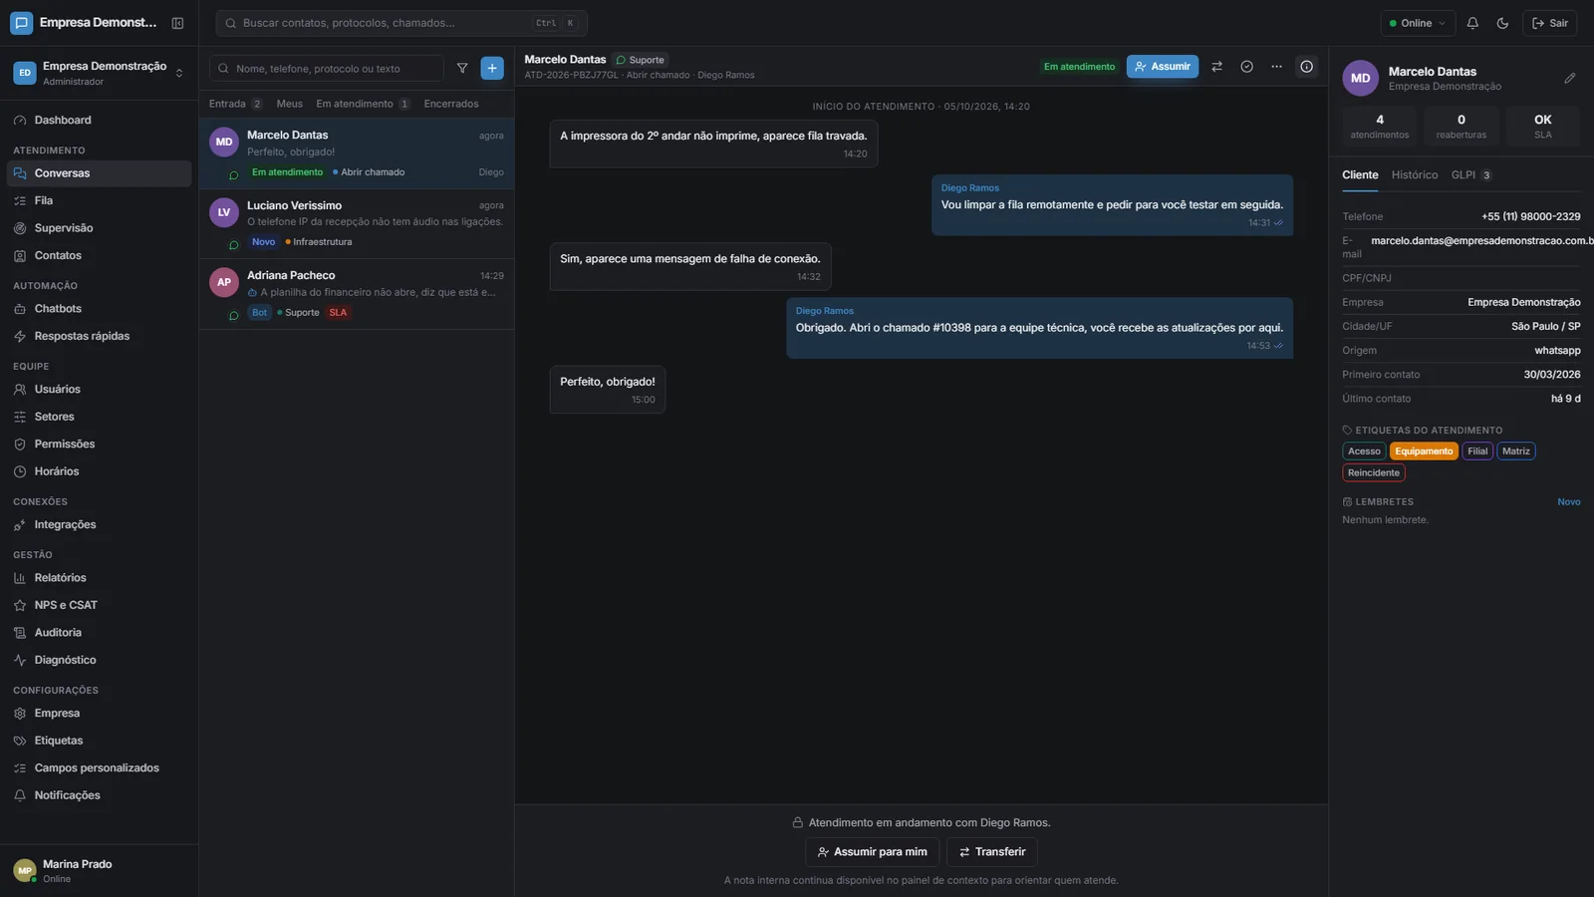Viewport: 1594px width, 897px height.
Task: Open Supervisão in the sidebar
Action: pos(100,228)
